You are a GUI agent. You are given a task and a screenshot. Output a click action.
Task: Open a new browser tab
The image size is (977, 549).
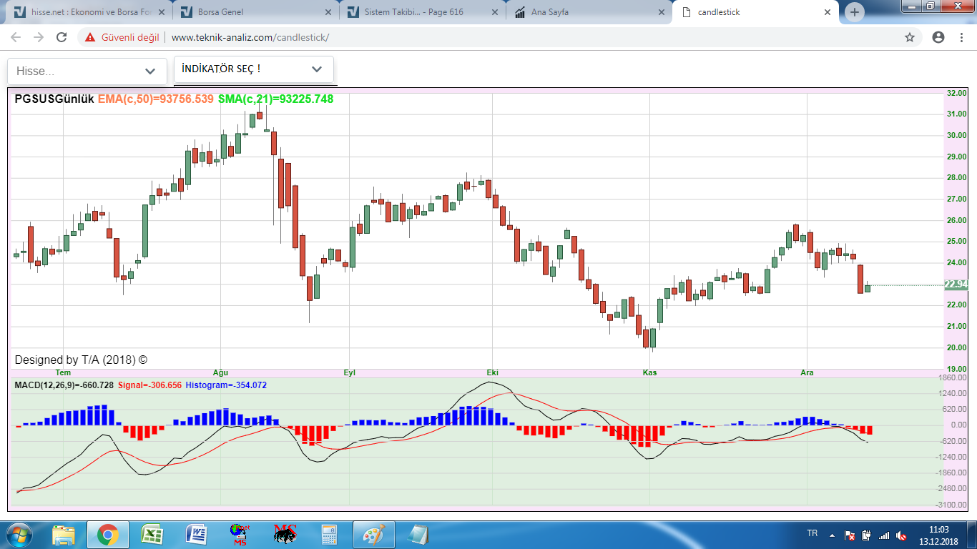(x=855, y=12)
